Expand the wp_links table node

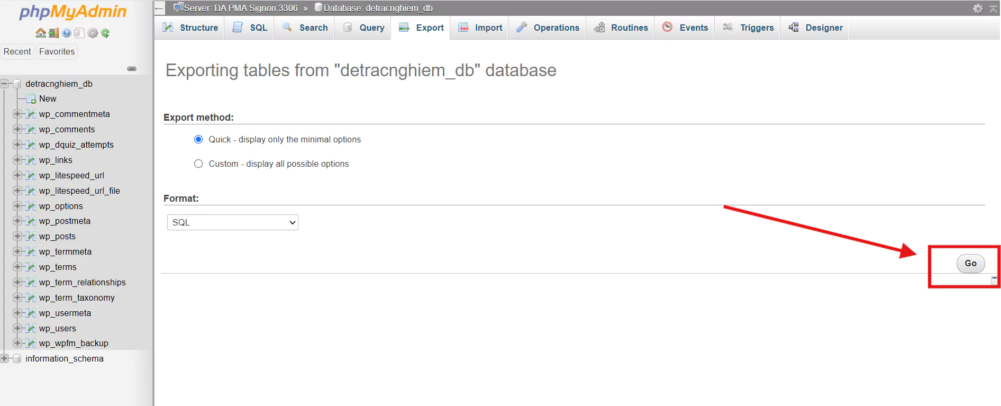(x=17, y=160)
